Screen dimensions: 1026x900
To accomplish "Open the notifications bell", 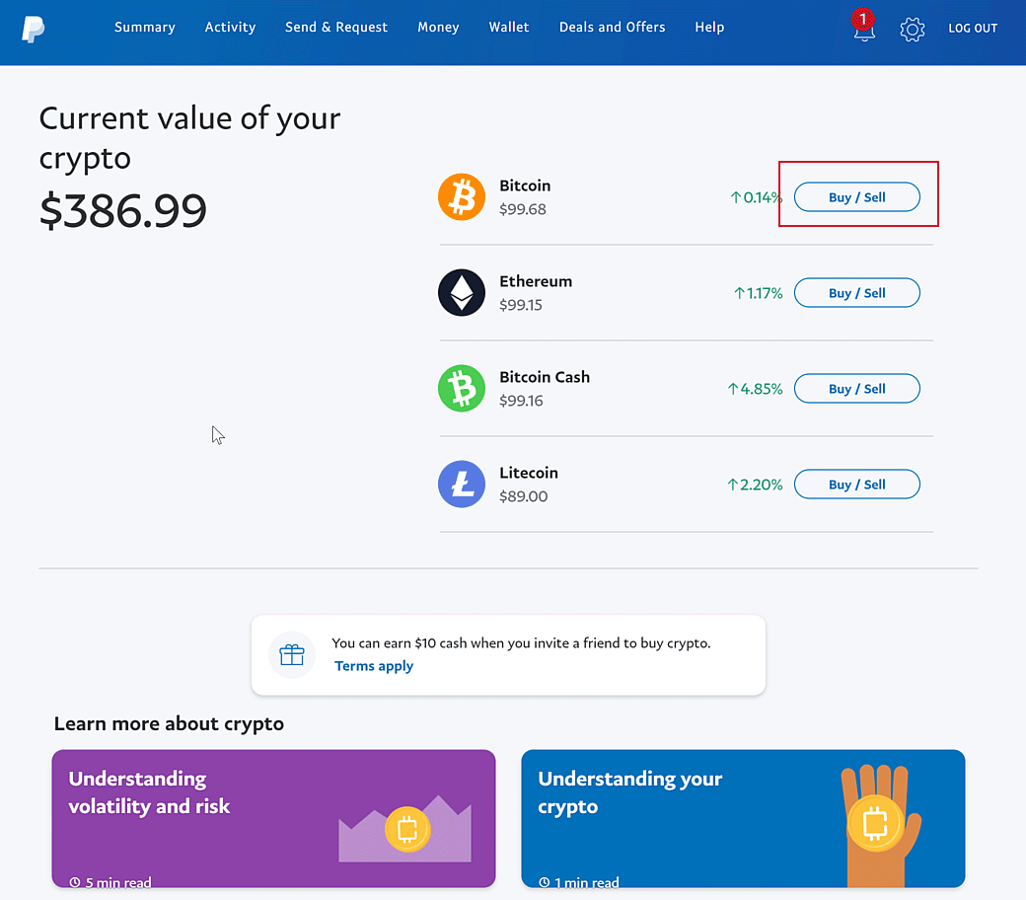I will 864,28.
